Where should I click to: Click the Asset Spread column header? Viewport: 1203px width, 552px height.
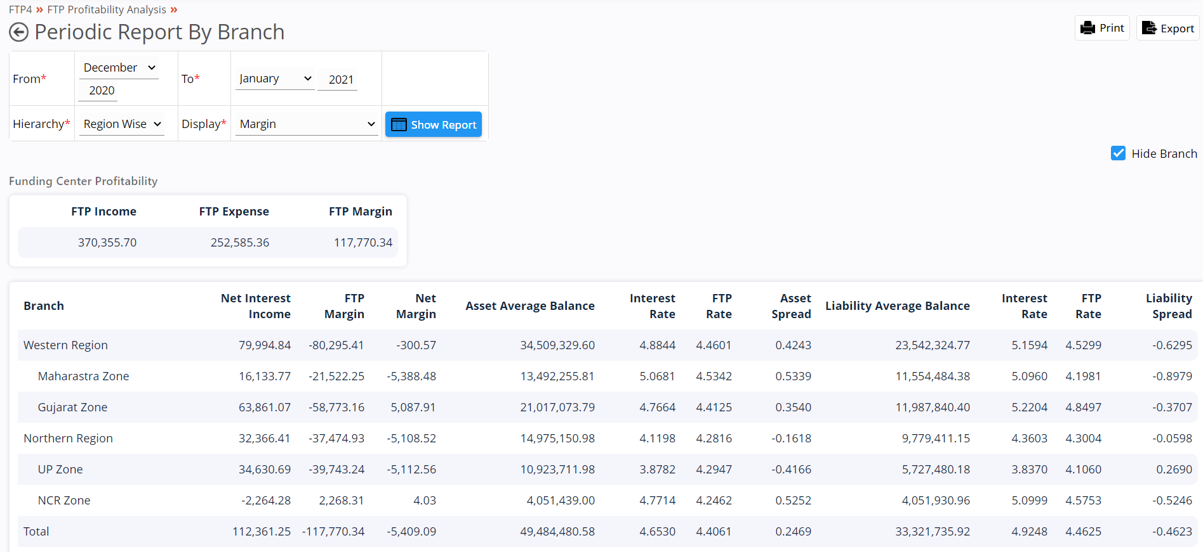[x=791, y=306]
